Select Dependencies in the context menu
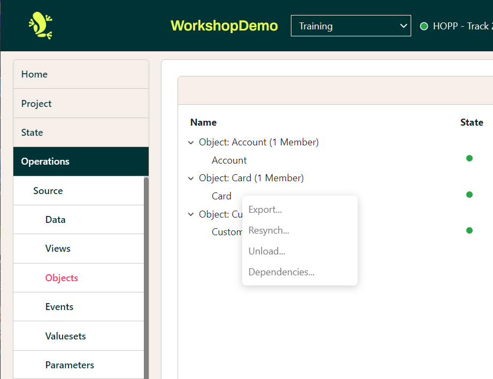The image size is (493, 379). [281, 272]
